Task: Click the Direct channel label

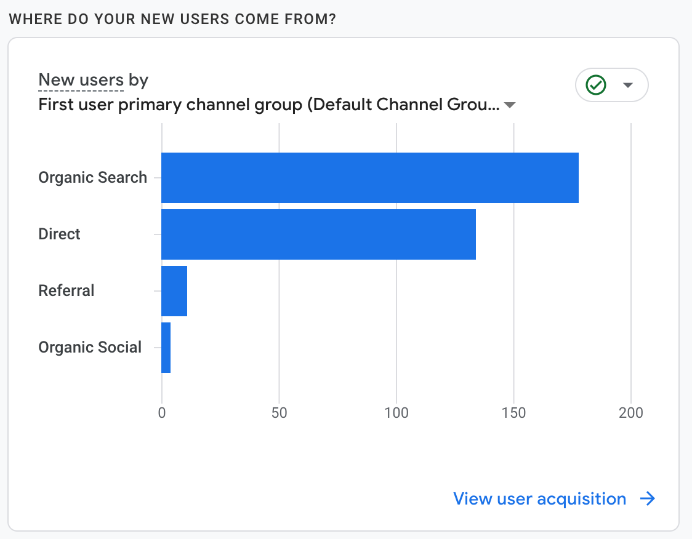Action: pos(60,234)
